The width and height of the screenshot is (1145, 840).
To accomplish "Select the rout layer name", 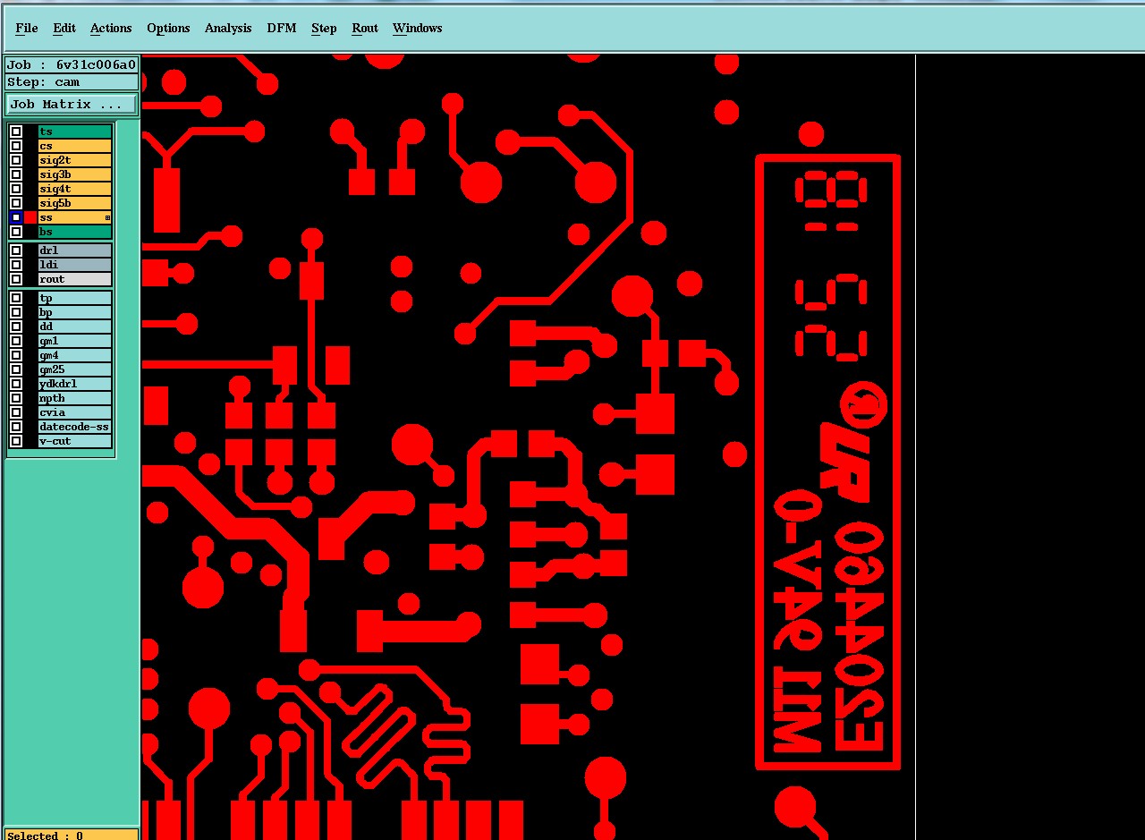I will coord(75,279).
